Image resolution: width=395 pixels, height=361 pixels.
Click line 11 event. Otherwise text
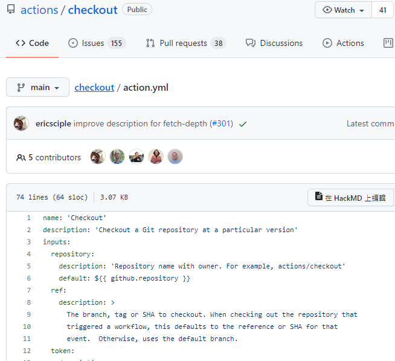point(152,339)
